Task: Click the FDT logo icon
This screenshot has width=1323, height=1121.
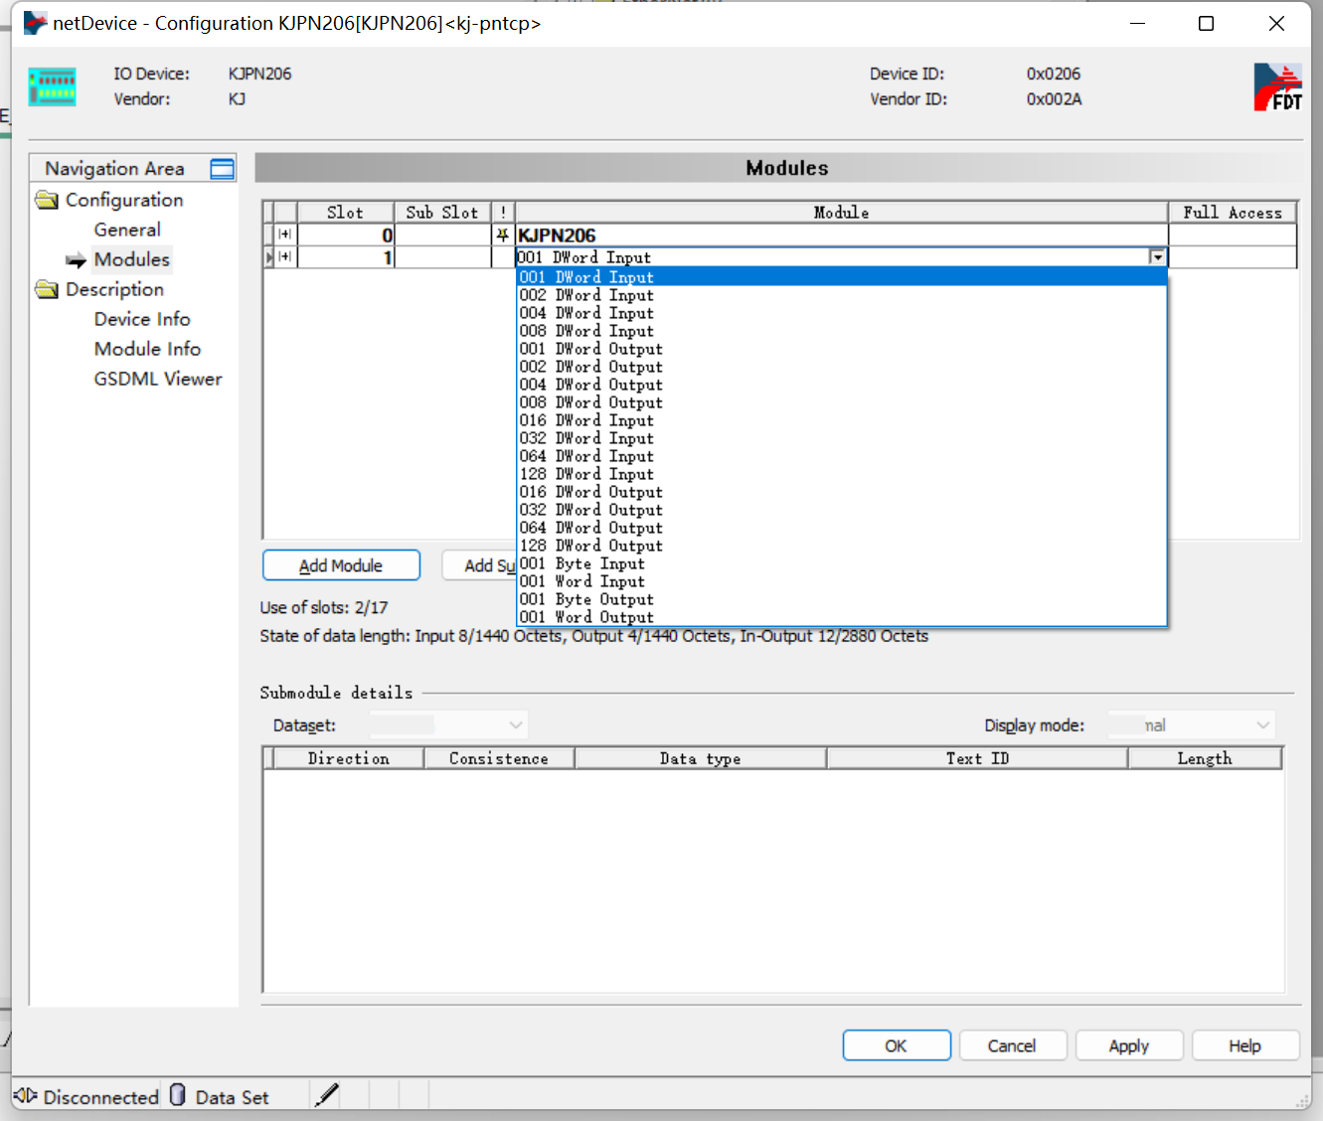Action: coord(1277,86)
